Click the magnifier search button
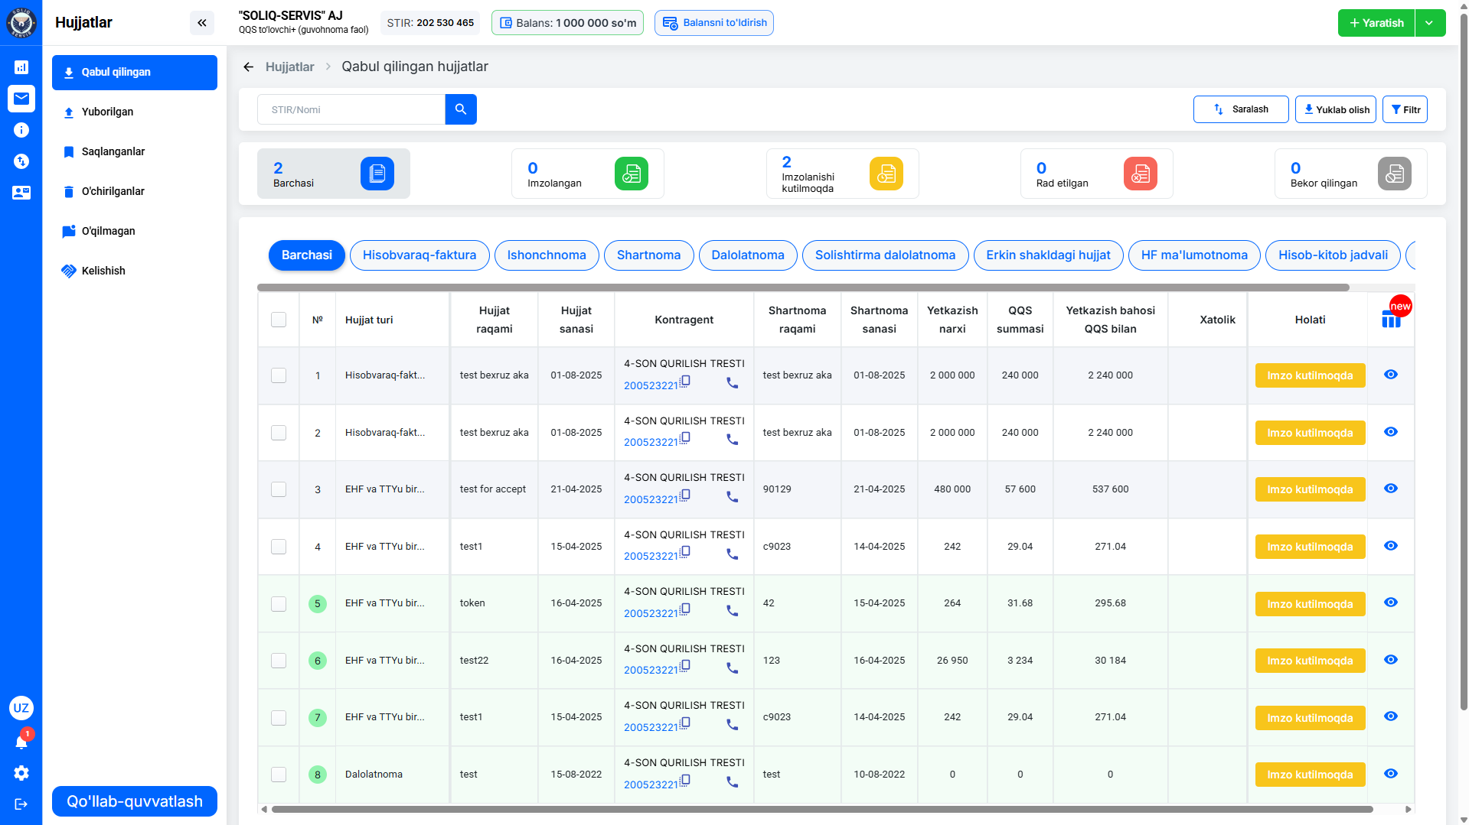Image resolution: width=1469 pixels, height=825 pixels. coord(460,109)
